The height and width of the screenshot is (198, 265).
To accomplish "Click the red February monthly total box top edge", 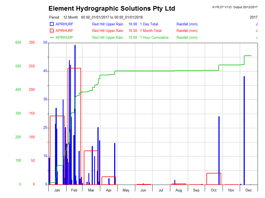I will tap(74, 68).
